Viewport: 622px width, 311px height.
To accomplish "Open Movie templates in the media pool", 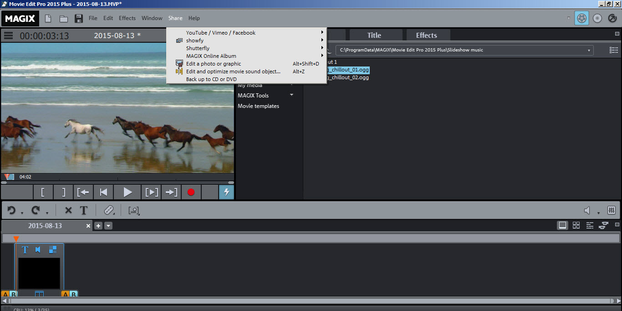I will [x=258, y=106].
